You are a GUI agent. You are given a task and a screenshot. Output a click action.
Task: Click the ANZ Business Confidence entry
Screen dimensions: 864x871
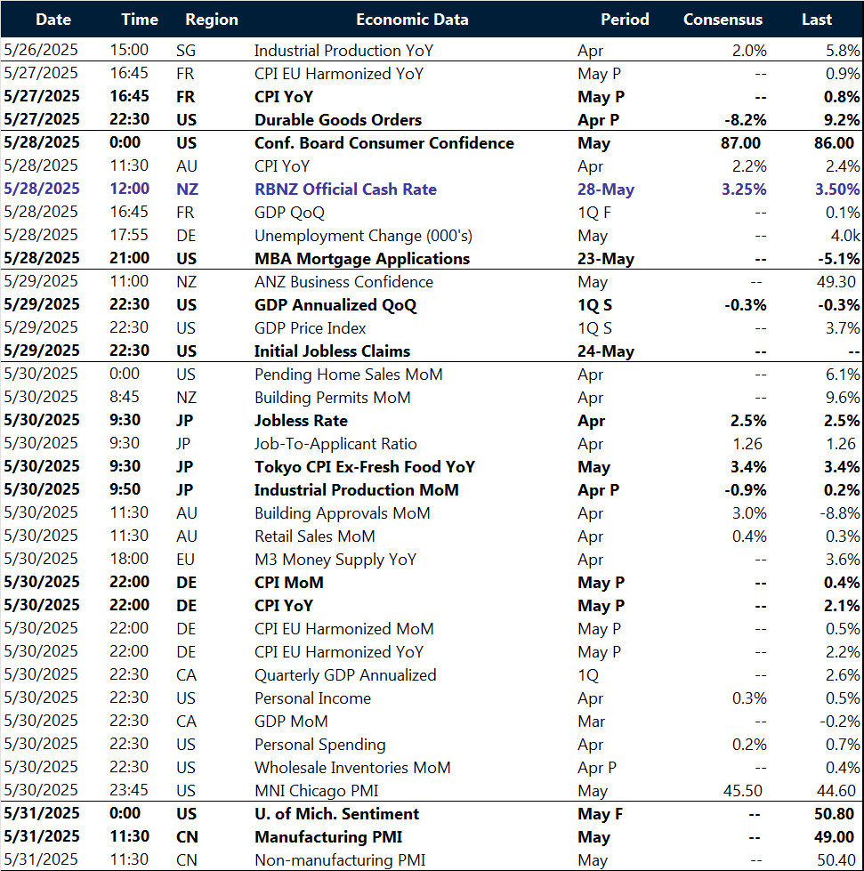343,281
